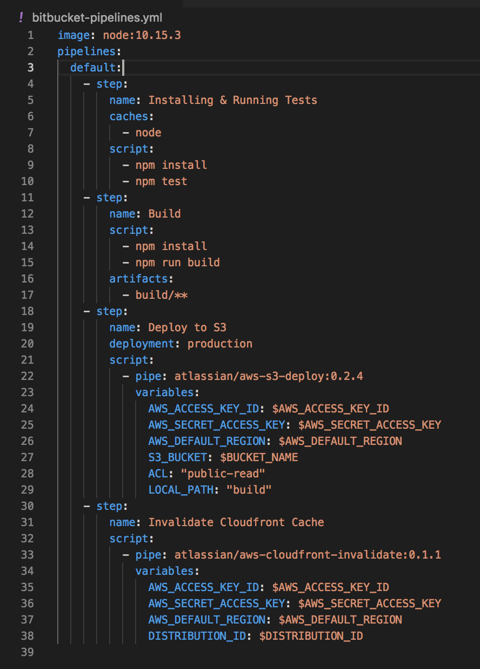Click the Invalidate Cloudfront Cache step name
480x669 pixels.
click(x=236, y=522)
